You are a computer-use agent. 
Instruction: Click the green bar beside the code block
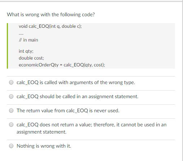[x=8, y=46]
